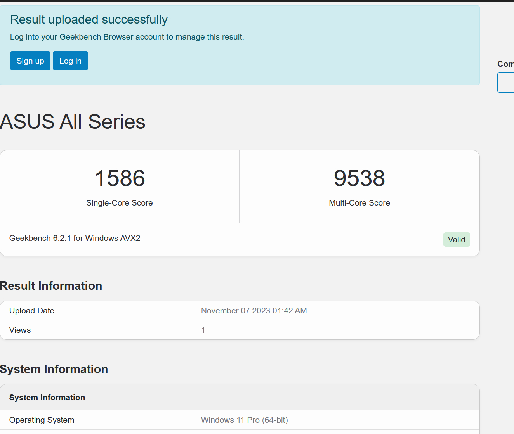
Task: Select the Multi-Core Score label
Action: 359,203
